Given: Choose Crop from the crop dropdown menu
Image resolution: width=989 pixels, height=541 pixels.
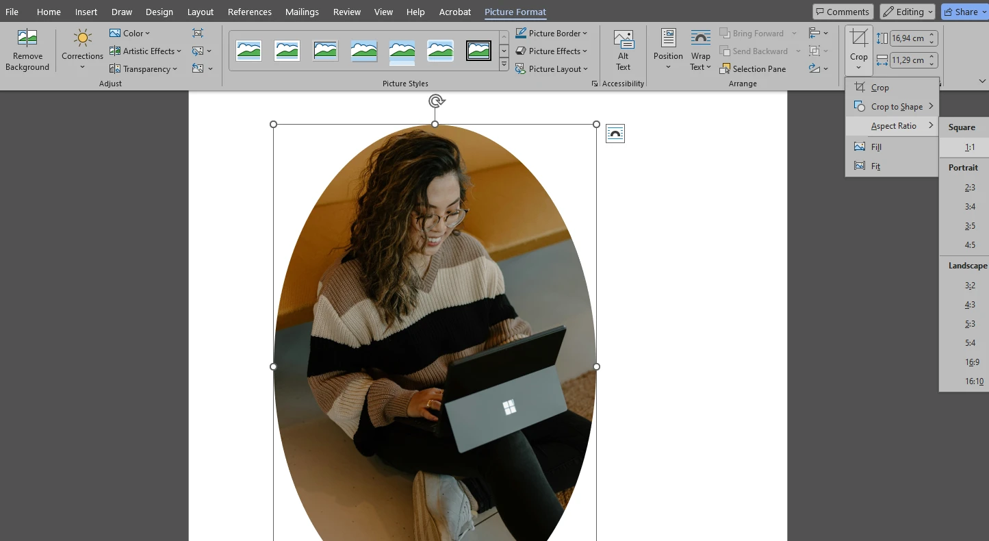Looking at the screenshot, I should [892, 88].
